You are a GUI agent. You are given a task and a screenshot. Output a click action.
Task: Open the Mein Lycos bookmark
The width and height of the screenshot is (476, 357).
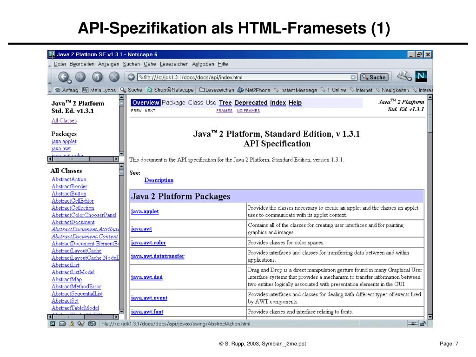(99, 90)
